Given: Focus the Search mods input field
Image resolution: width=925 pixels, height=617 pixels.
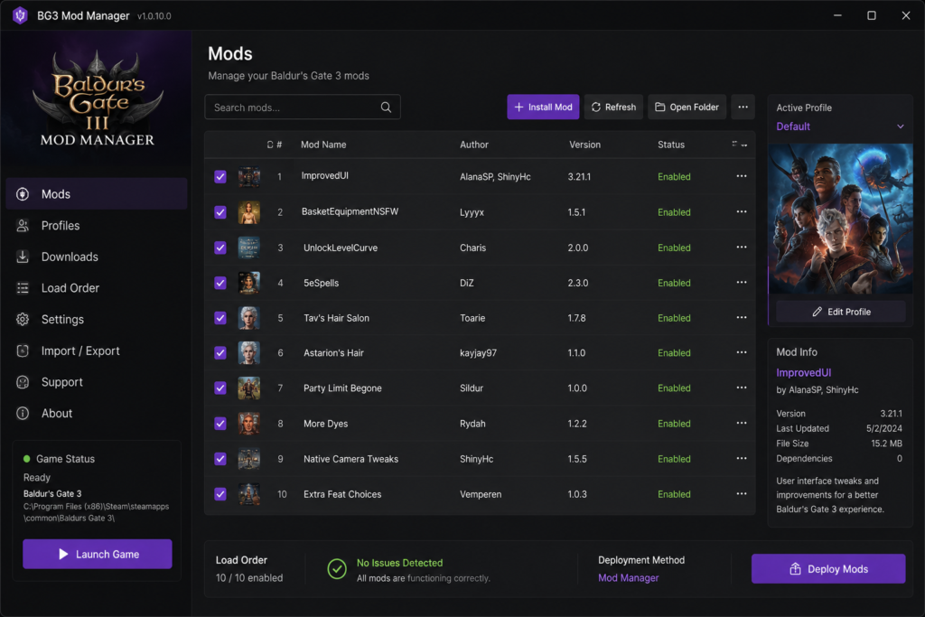Looking at the screenshot, I should pos(303,107).
